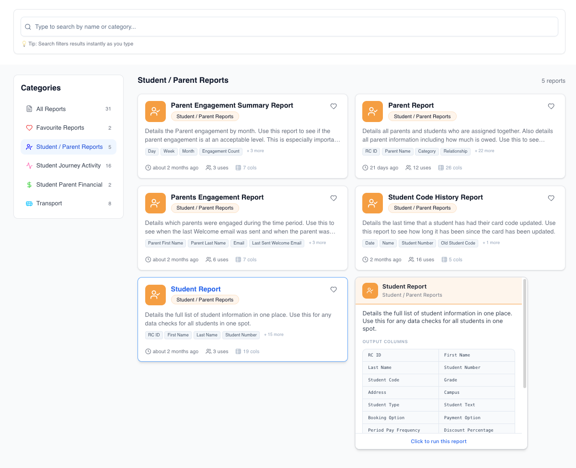Image resolution: width=576 pixels, height=468 pixels.
Task: Click the Favourite Reports heart icon in sidebar
Action: click(29, 128)
